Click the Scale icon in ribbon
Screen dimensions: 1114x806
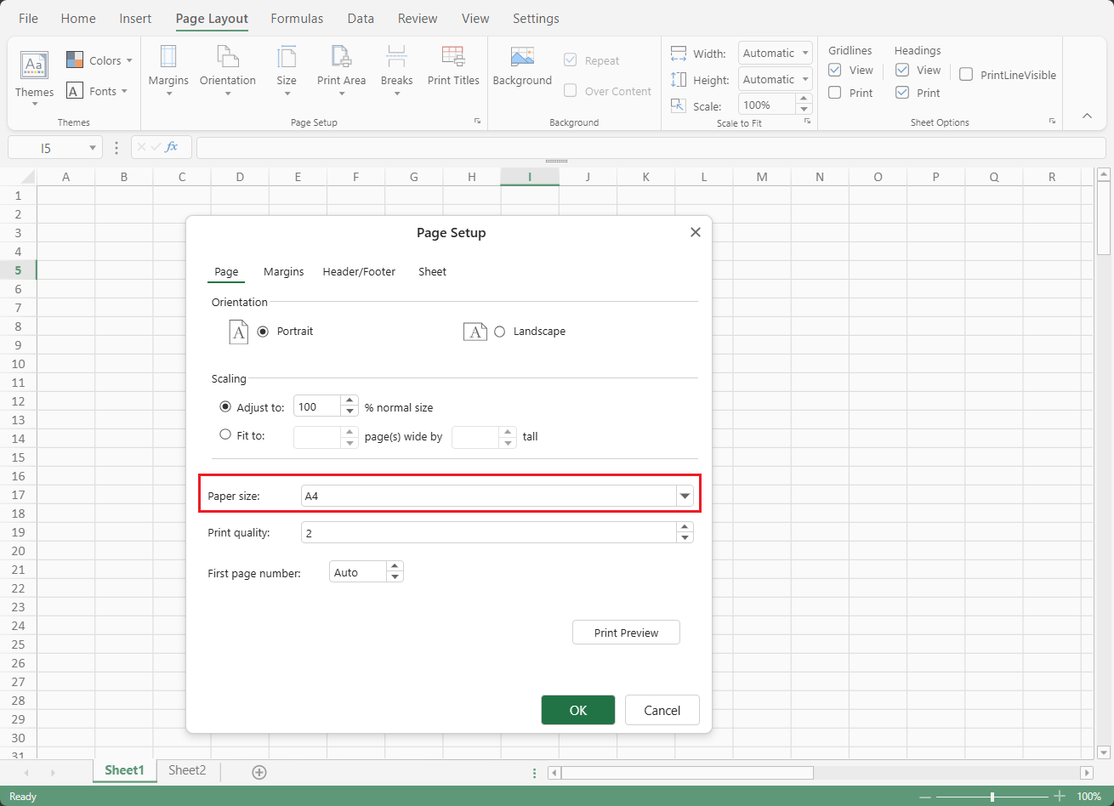(x=679, y=105)
